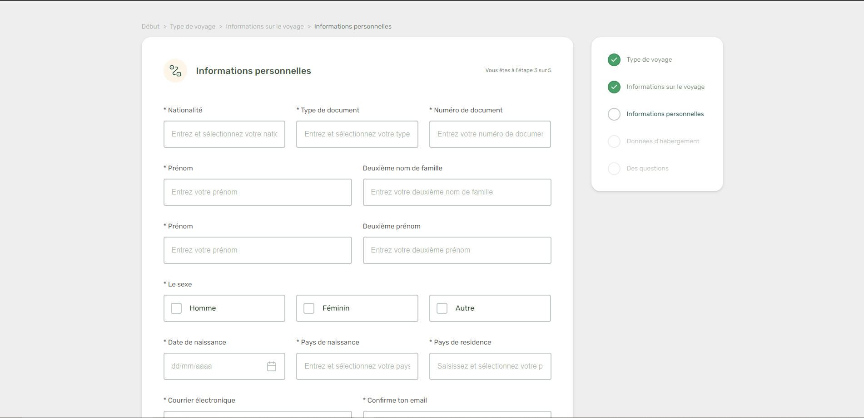864x418 pixels.
Task: Open the Nationalité selection field
Action: [x=224, y=134]
